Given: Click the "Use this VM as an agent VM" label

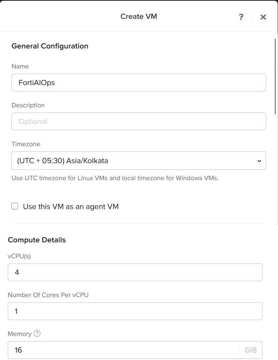Looking at the screenshot, I should point(71,206).
